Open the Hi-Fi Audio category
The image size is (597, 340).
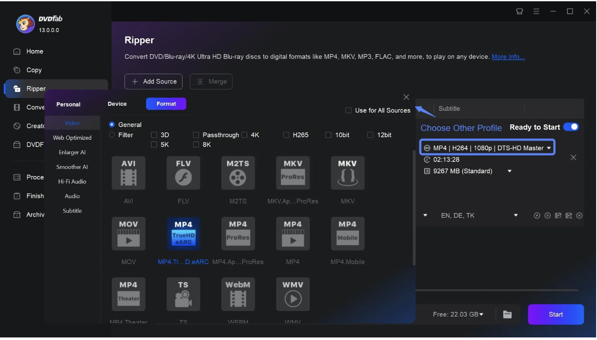coord(72,182)
